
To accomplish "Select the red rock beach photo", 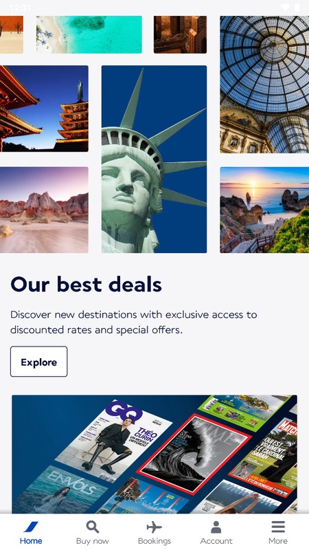I will [44, 210].
